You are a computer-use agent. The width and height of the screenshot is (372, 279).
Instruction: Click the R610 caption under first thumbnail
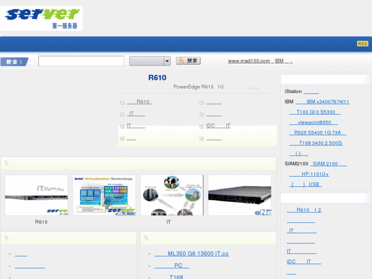[41, 222]
